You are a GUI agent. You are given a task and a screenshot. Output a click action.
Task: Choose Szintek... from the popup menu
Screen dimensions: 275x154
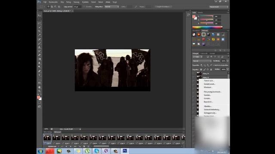[x=207, y=95]
